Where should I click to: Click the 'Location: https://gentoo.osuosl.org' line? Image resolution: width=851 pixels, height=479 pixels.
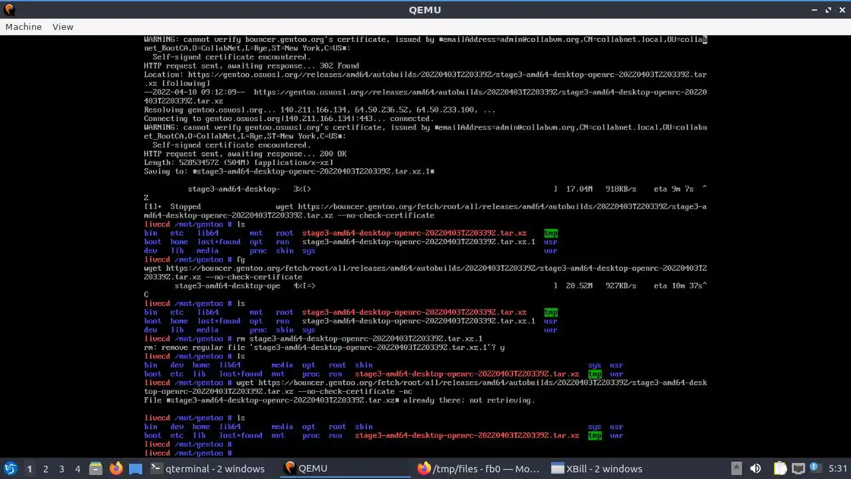[425, 79]
